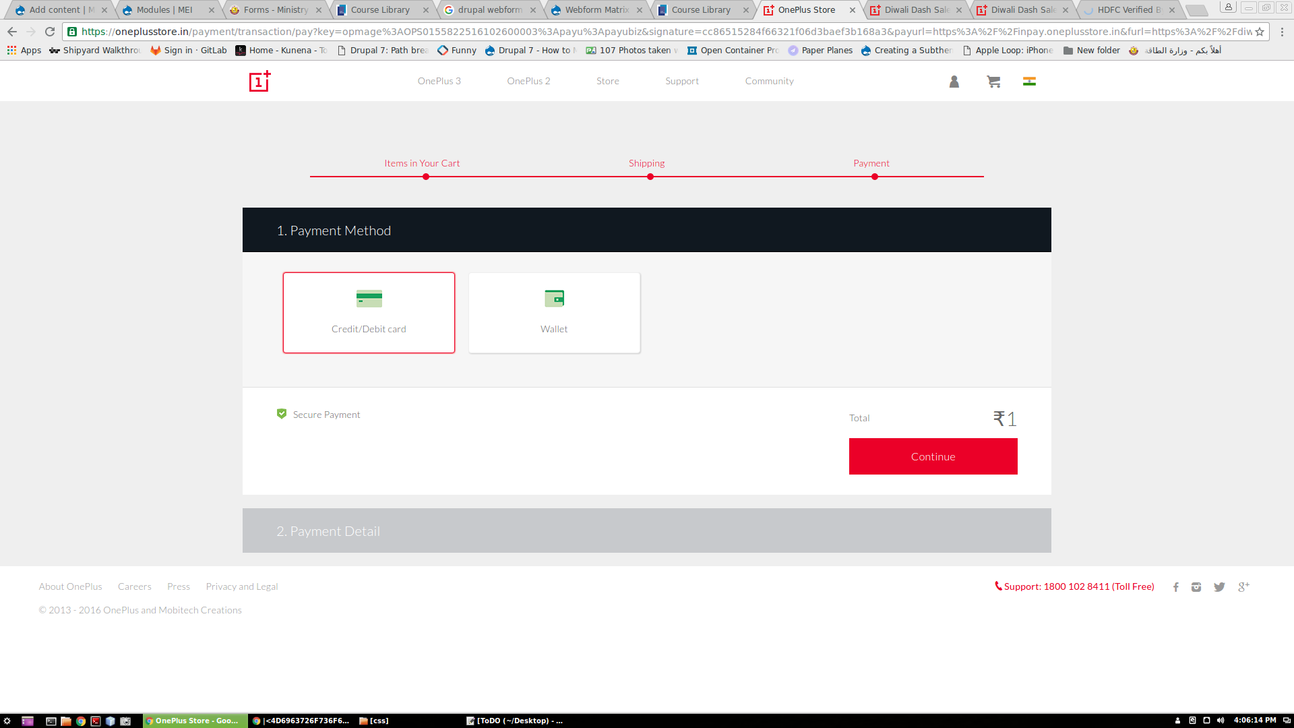Image resolution: width=1294 pixels, height=728 pixels.
Task: Click the taskbar volume speaker icon
Action: [x=1221, y=721]
